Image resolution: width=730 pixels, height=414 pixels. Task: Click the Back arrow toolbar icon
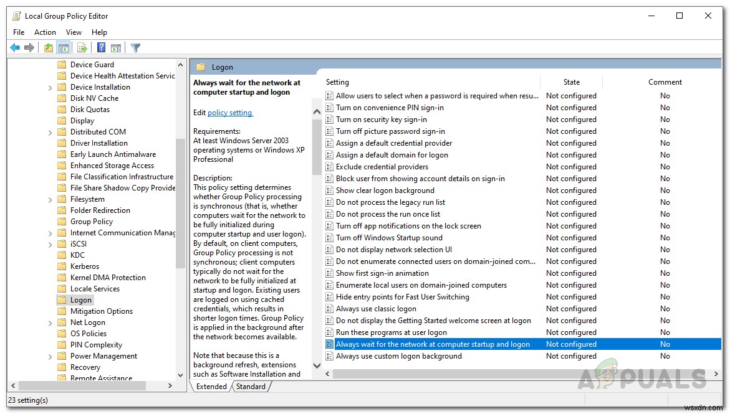point(15,47)
